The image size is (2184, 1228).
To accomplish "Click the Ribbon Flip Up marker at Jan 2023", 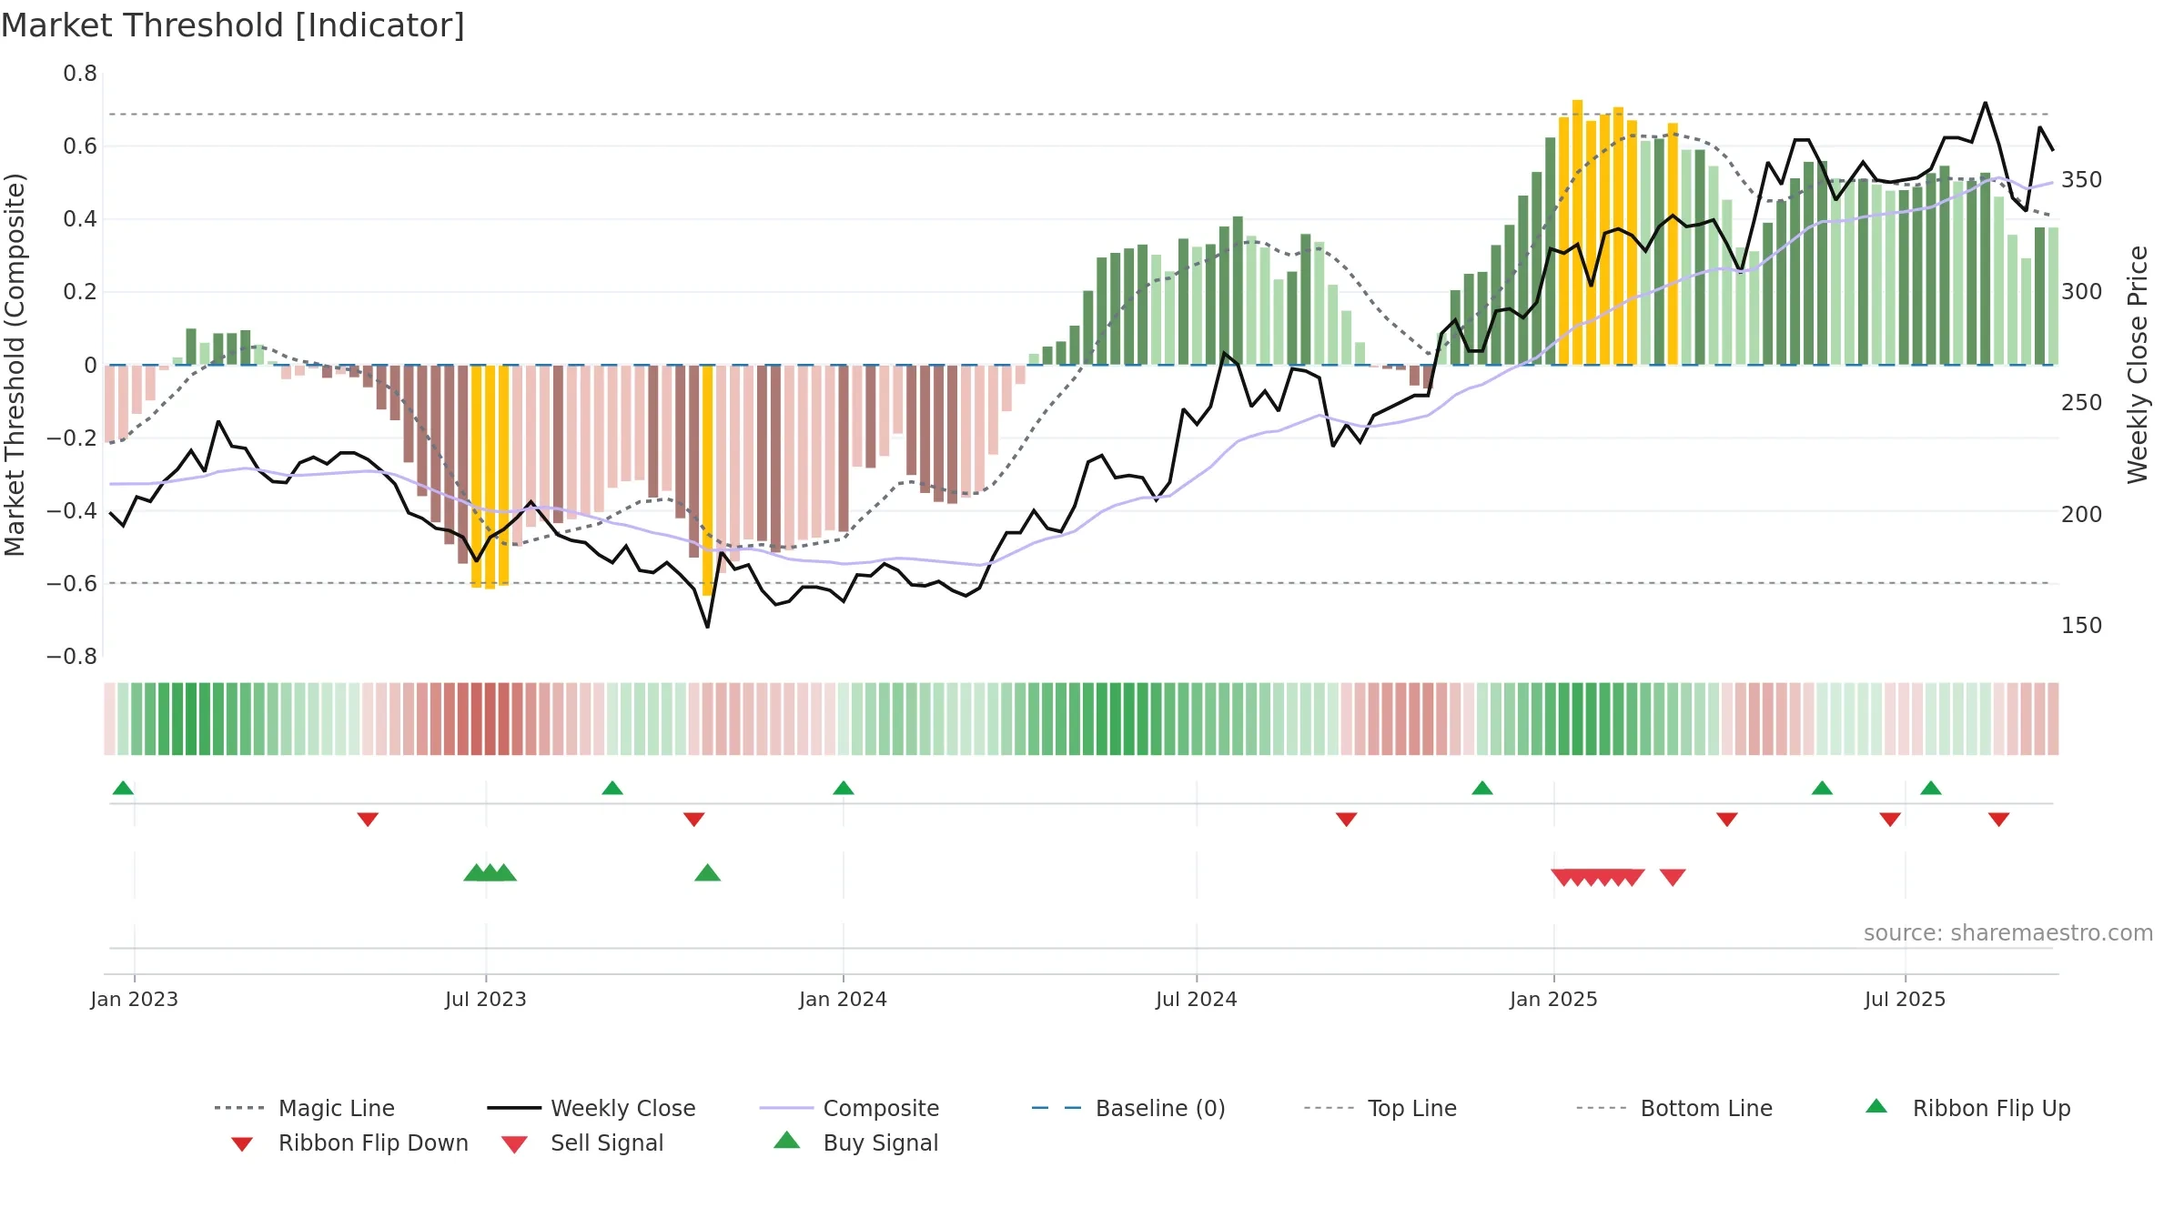I will (123, 788).
